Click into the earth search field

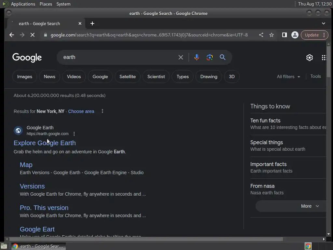coord(119,57)
